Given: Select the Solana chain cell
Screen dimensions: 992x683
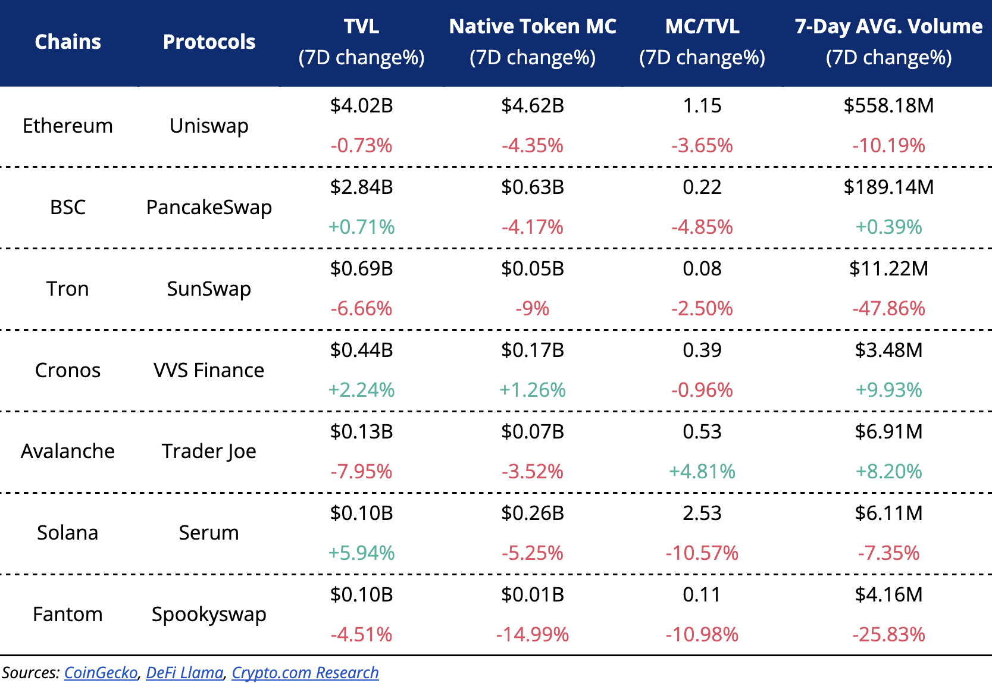Looking at the screenshot, I should tap(68, 532).
